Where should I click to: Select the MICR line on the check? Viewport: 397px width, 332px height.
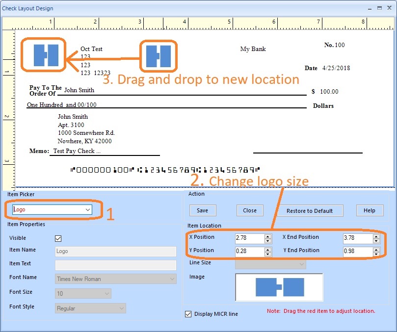(x=165, y=170)
